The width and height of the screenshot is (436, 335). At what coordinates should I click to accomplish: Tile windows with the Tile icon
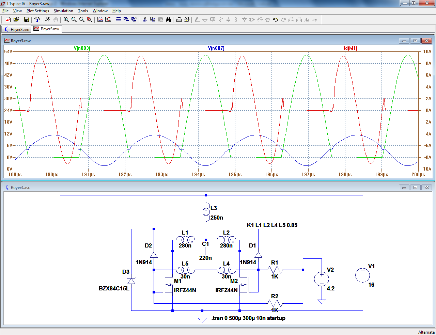119,20
